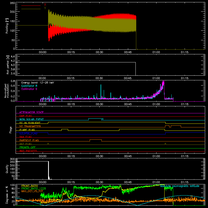This screenshot has height=208, width=208.
Task: Select the PARTICLE_FLAG label
Action: click(29, 140)
